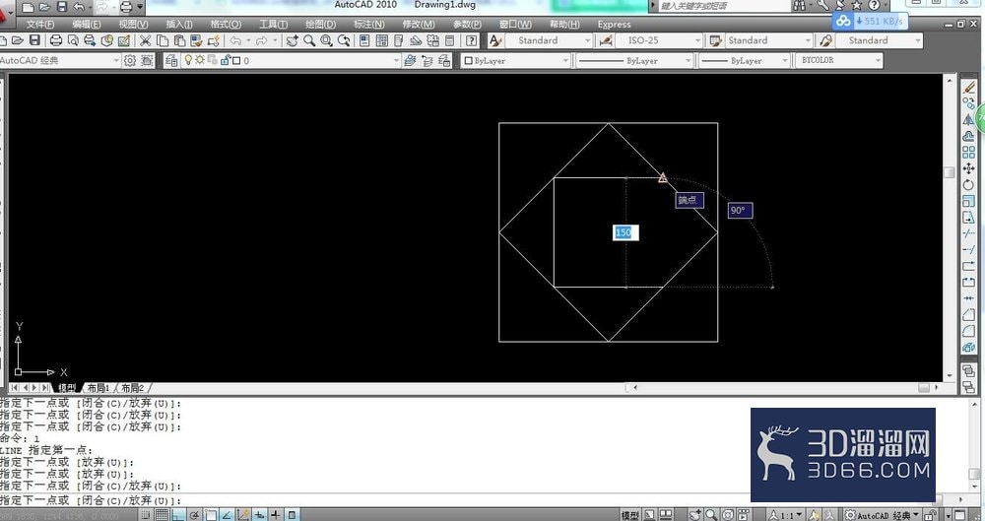Click the Cut (scissors) icon

[x=145, y=40]
